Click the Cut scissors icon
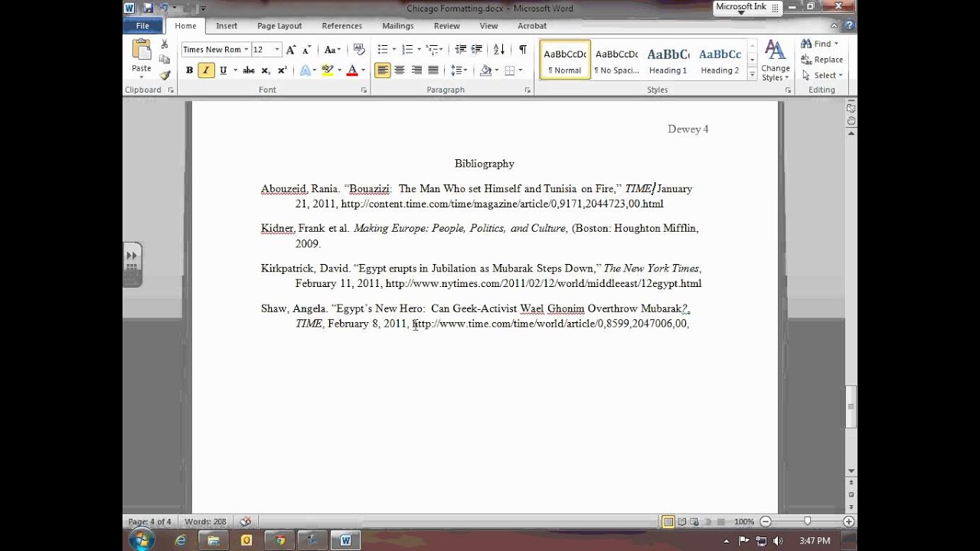980x551 pixels. tap(164, 44)
